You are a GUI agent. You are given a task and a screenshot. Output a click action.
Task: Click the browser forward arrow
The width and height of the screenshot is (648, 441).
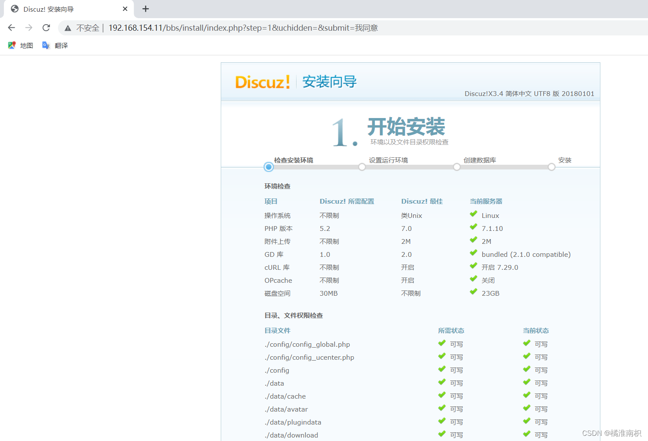(x=29, y=28)
